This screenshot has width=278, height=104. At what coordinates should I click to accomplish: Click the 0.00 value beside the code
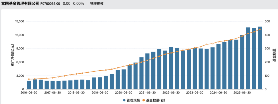(x=66, y=4)
